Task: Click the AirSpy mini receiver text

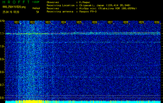Action: point(108,8)
